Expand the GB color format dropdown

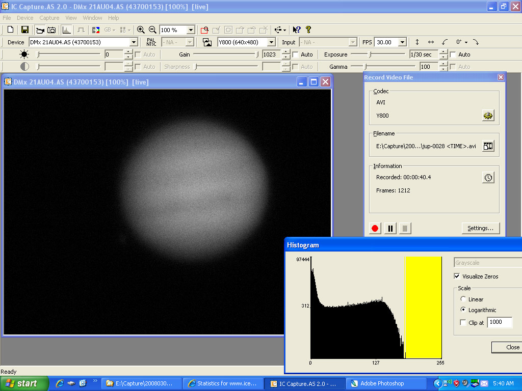pyautogui.click(x=114, y=30)
